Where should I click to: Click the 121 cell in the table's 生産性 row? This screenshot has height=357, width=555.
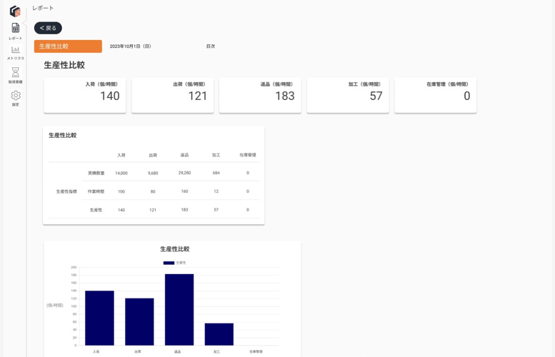click(153, 210)
